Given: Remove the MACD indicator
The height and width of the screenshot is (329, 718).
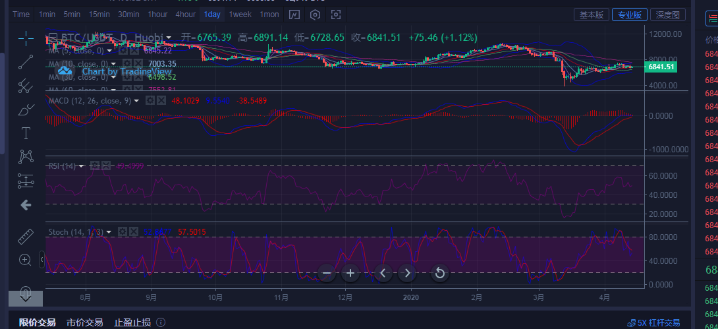Looking at the screenshot, I should pos(160,100).
